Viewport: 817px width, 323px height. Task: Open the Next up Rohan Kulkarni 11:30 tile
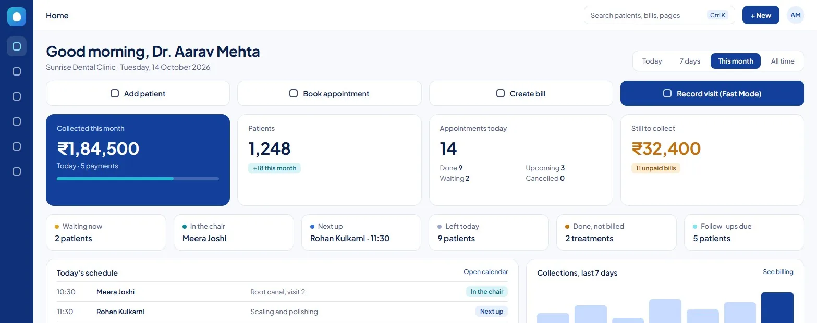click(361, 232)
